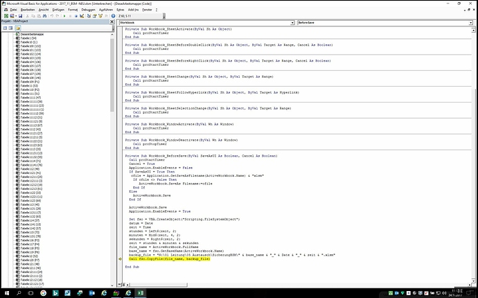Viewport: 478px width, 298px height.
Task: Close the Projekt - VBAProject panel
Action: [112, 21]
